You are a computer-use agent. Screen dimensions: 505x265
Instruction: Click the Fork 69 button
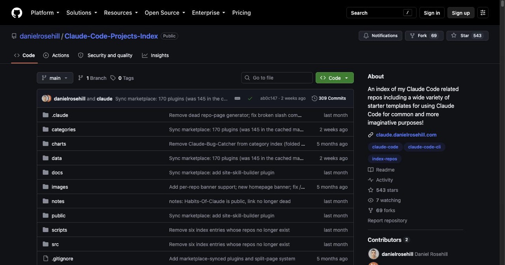pyautogui.click(x=424, y=35)
